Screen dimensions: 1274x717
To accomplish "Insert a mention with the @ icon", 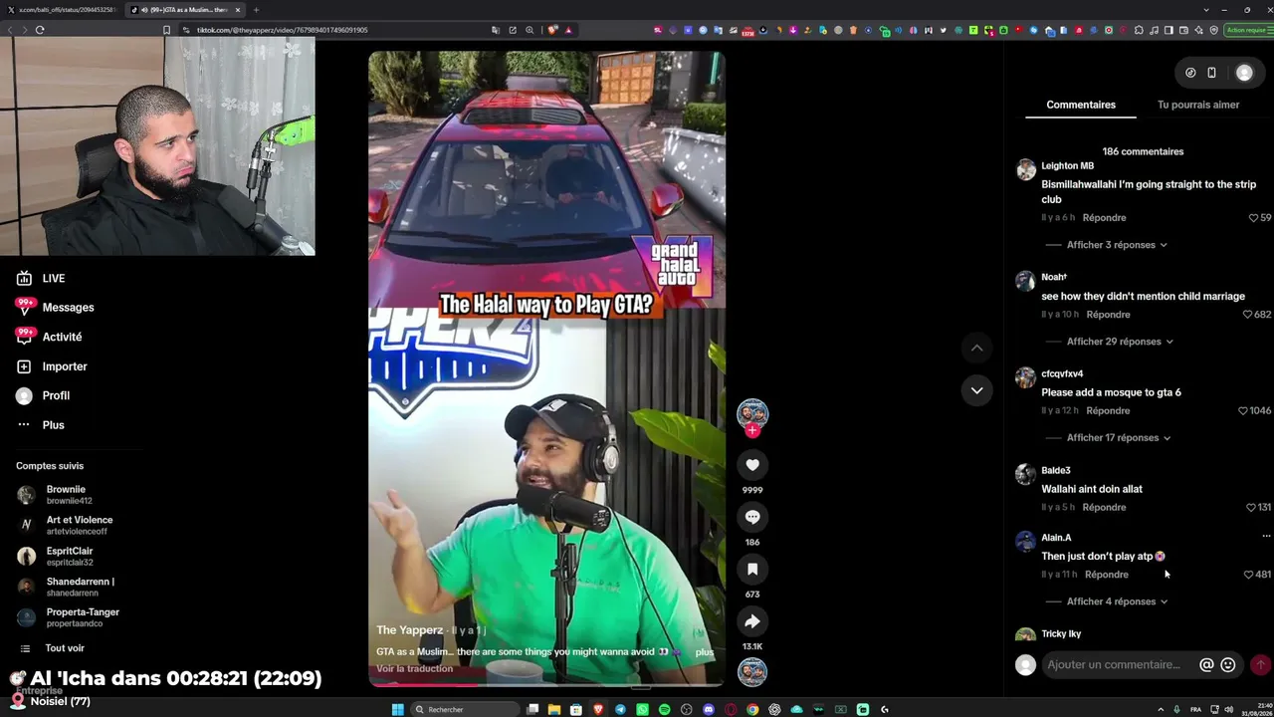I will point(1206,665).
